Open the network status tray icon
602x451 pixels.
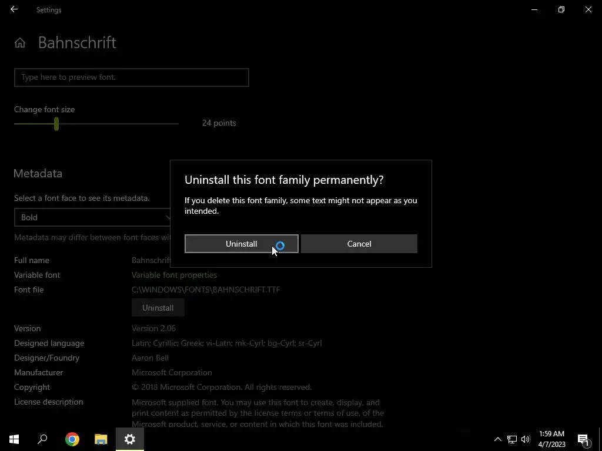point(512,439)
